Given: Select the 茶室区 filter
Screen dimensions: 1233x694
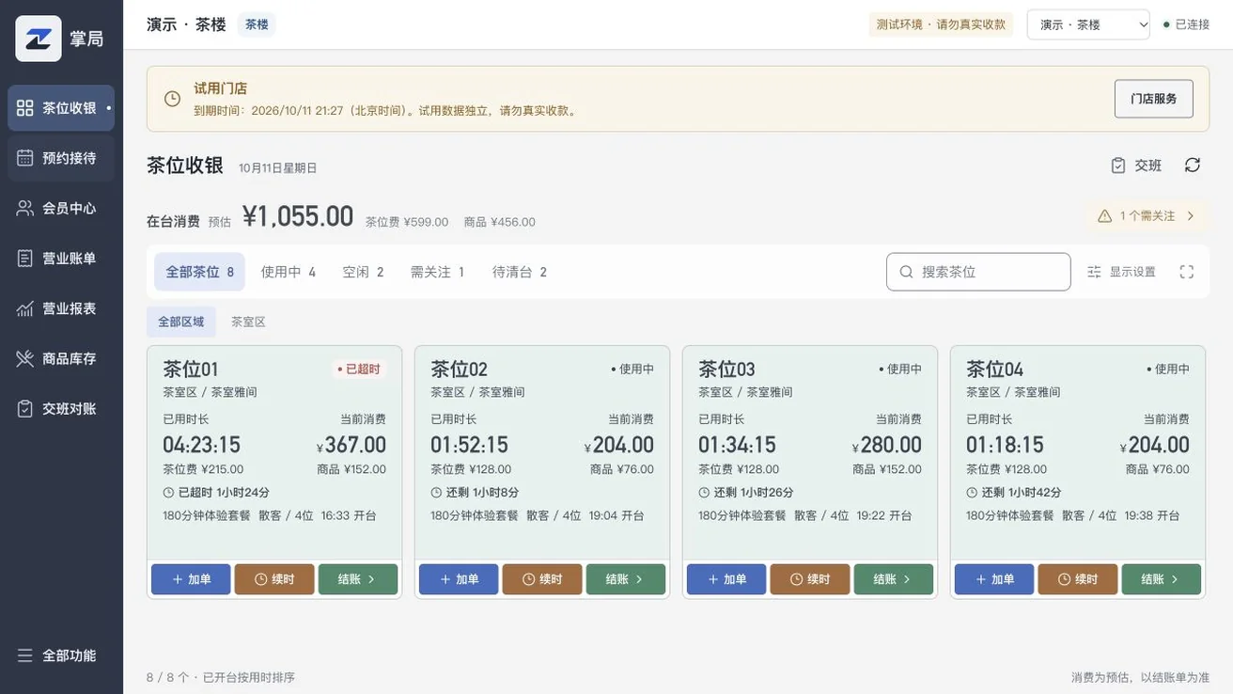Looking at the screenshot, I should [248, 322].
